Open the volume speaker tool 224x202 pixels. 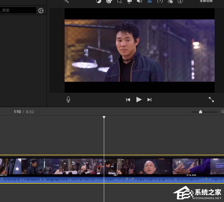point(139,1)
